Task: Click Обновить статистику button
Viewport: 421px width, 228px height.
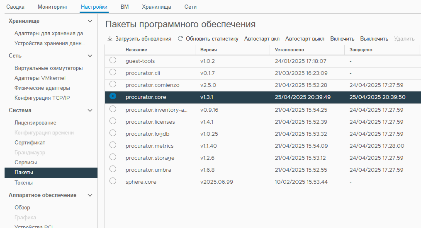Action: 208,38
